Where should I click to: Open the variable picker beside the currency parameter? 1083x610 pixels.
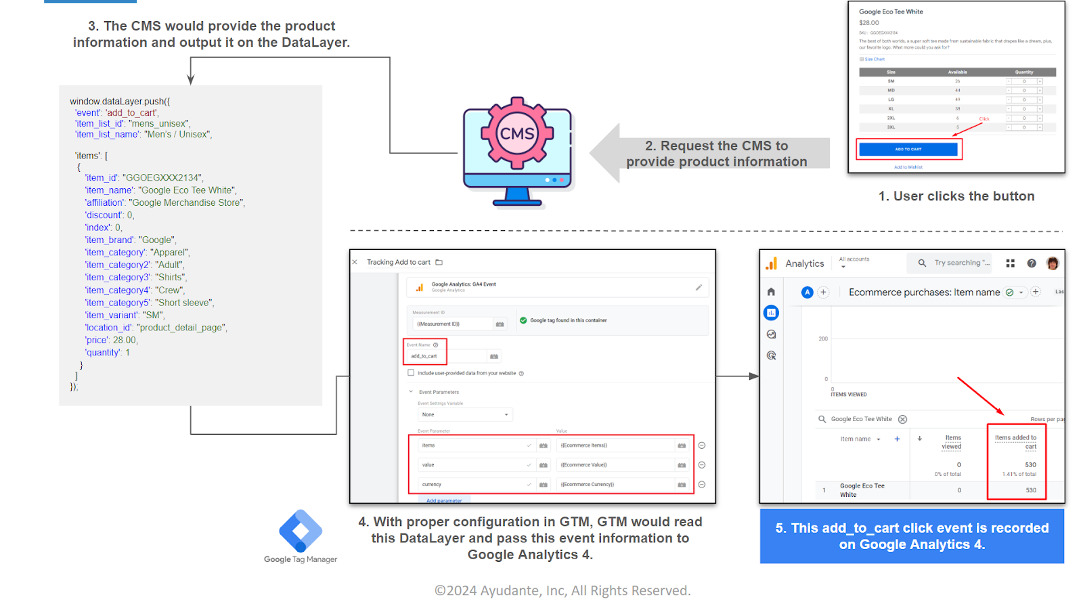543,485
